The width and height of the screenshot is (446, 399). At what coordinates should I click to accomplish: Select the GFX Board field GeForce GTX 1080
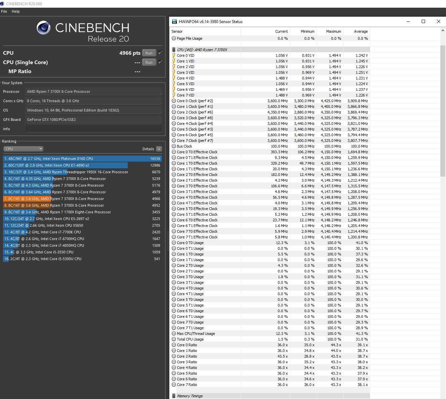[x=93, y=120]
